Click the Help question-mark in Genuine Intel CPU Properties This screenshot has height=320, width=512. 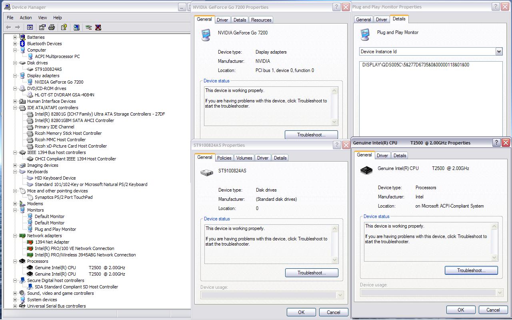click(496, 142)
